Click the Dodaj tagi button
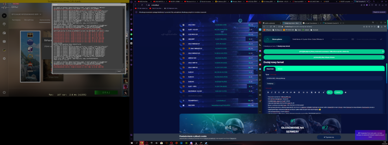 tap(270, 84)
